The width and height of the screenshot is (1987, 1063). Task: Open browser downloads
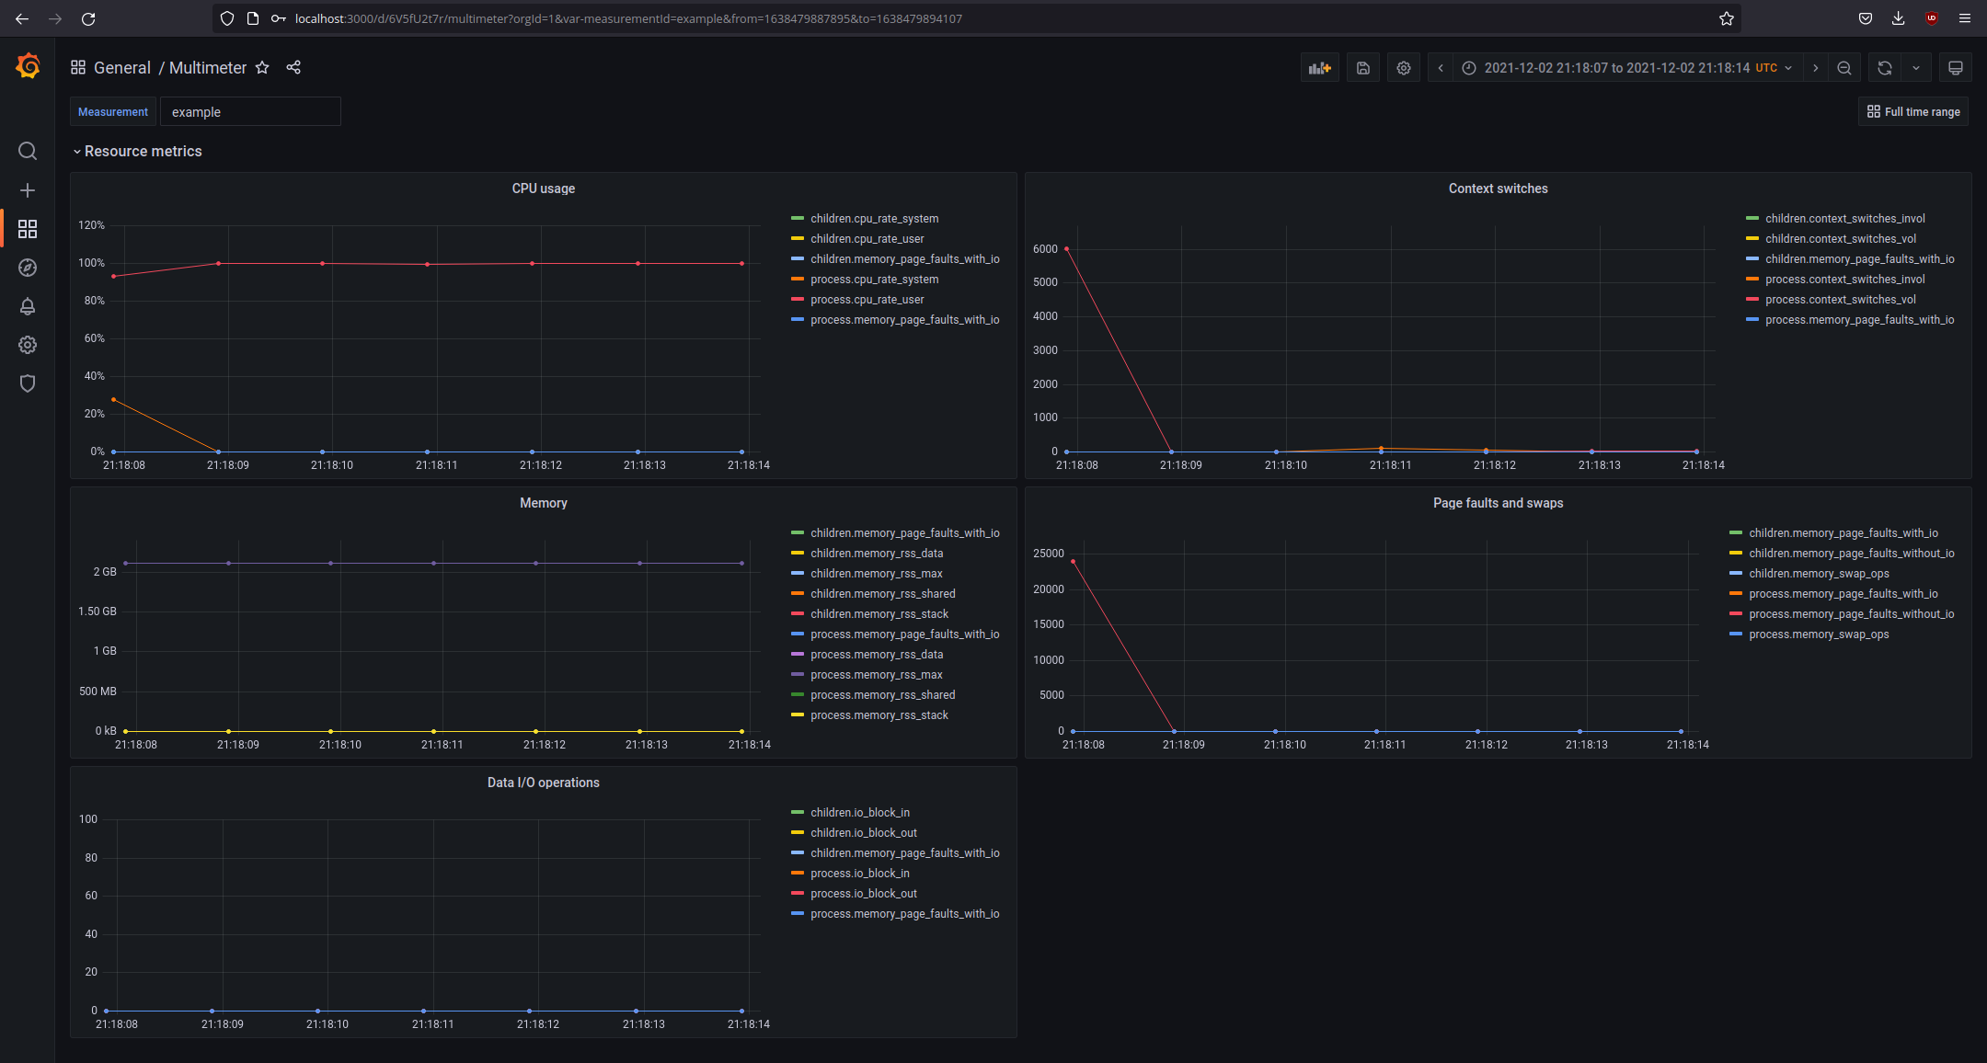(1898, 18)
